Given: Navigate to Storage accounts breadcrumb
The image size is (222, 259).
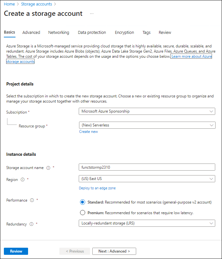Looking at the screenshot, I should pyautogui.click(x=36, y=4).
